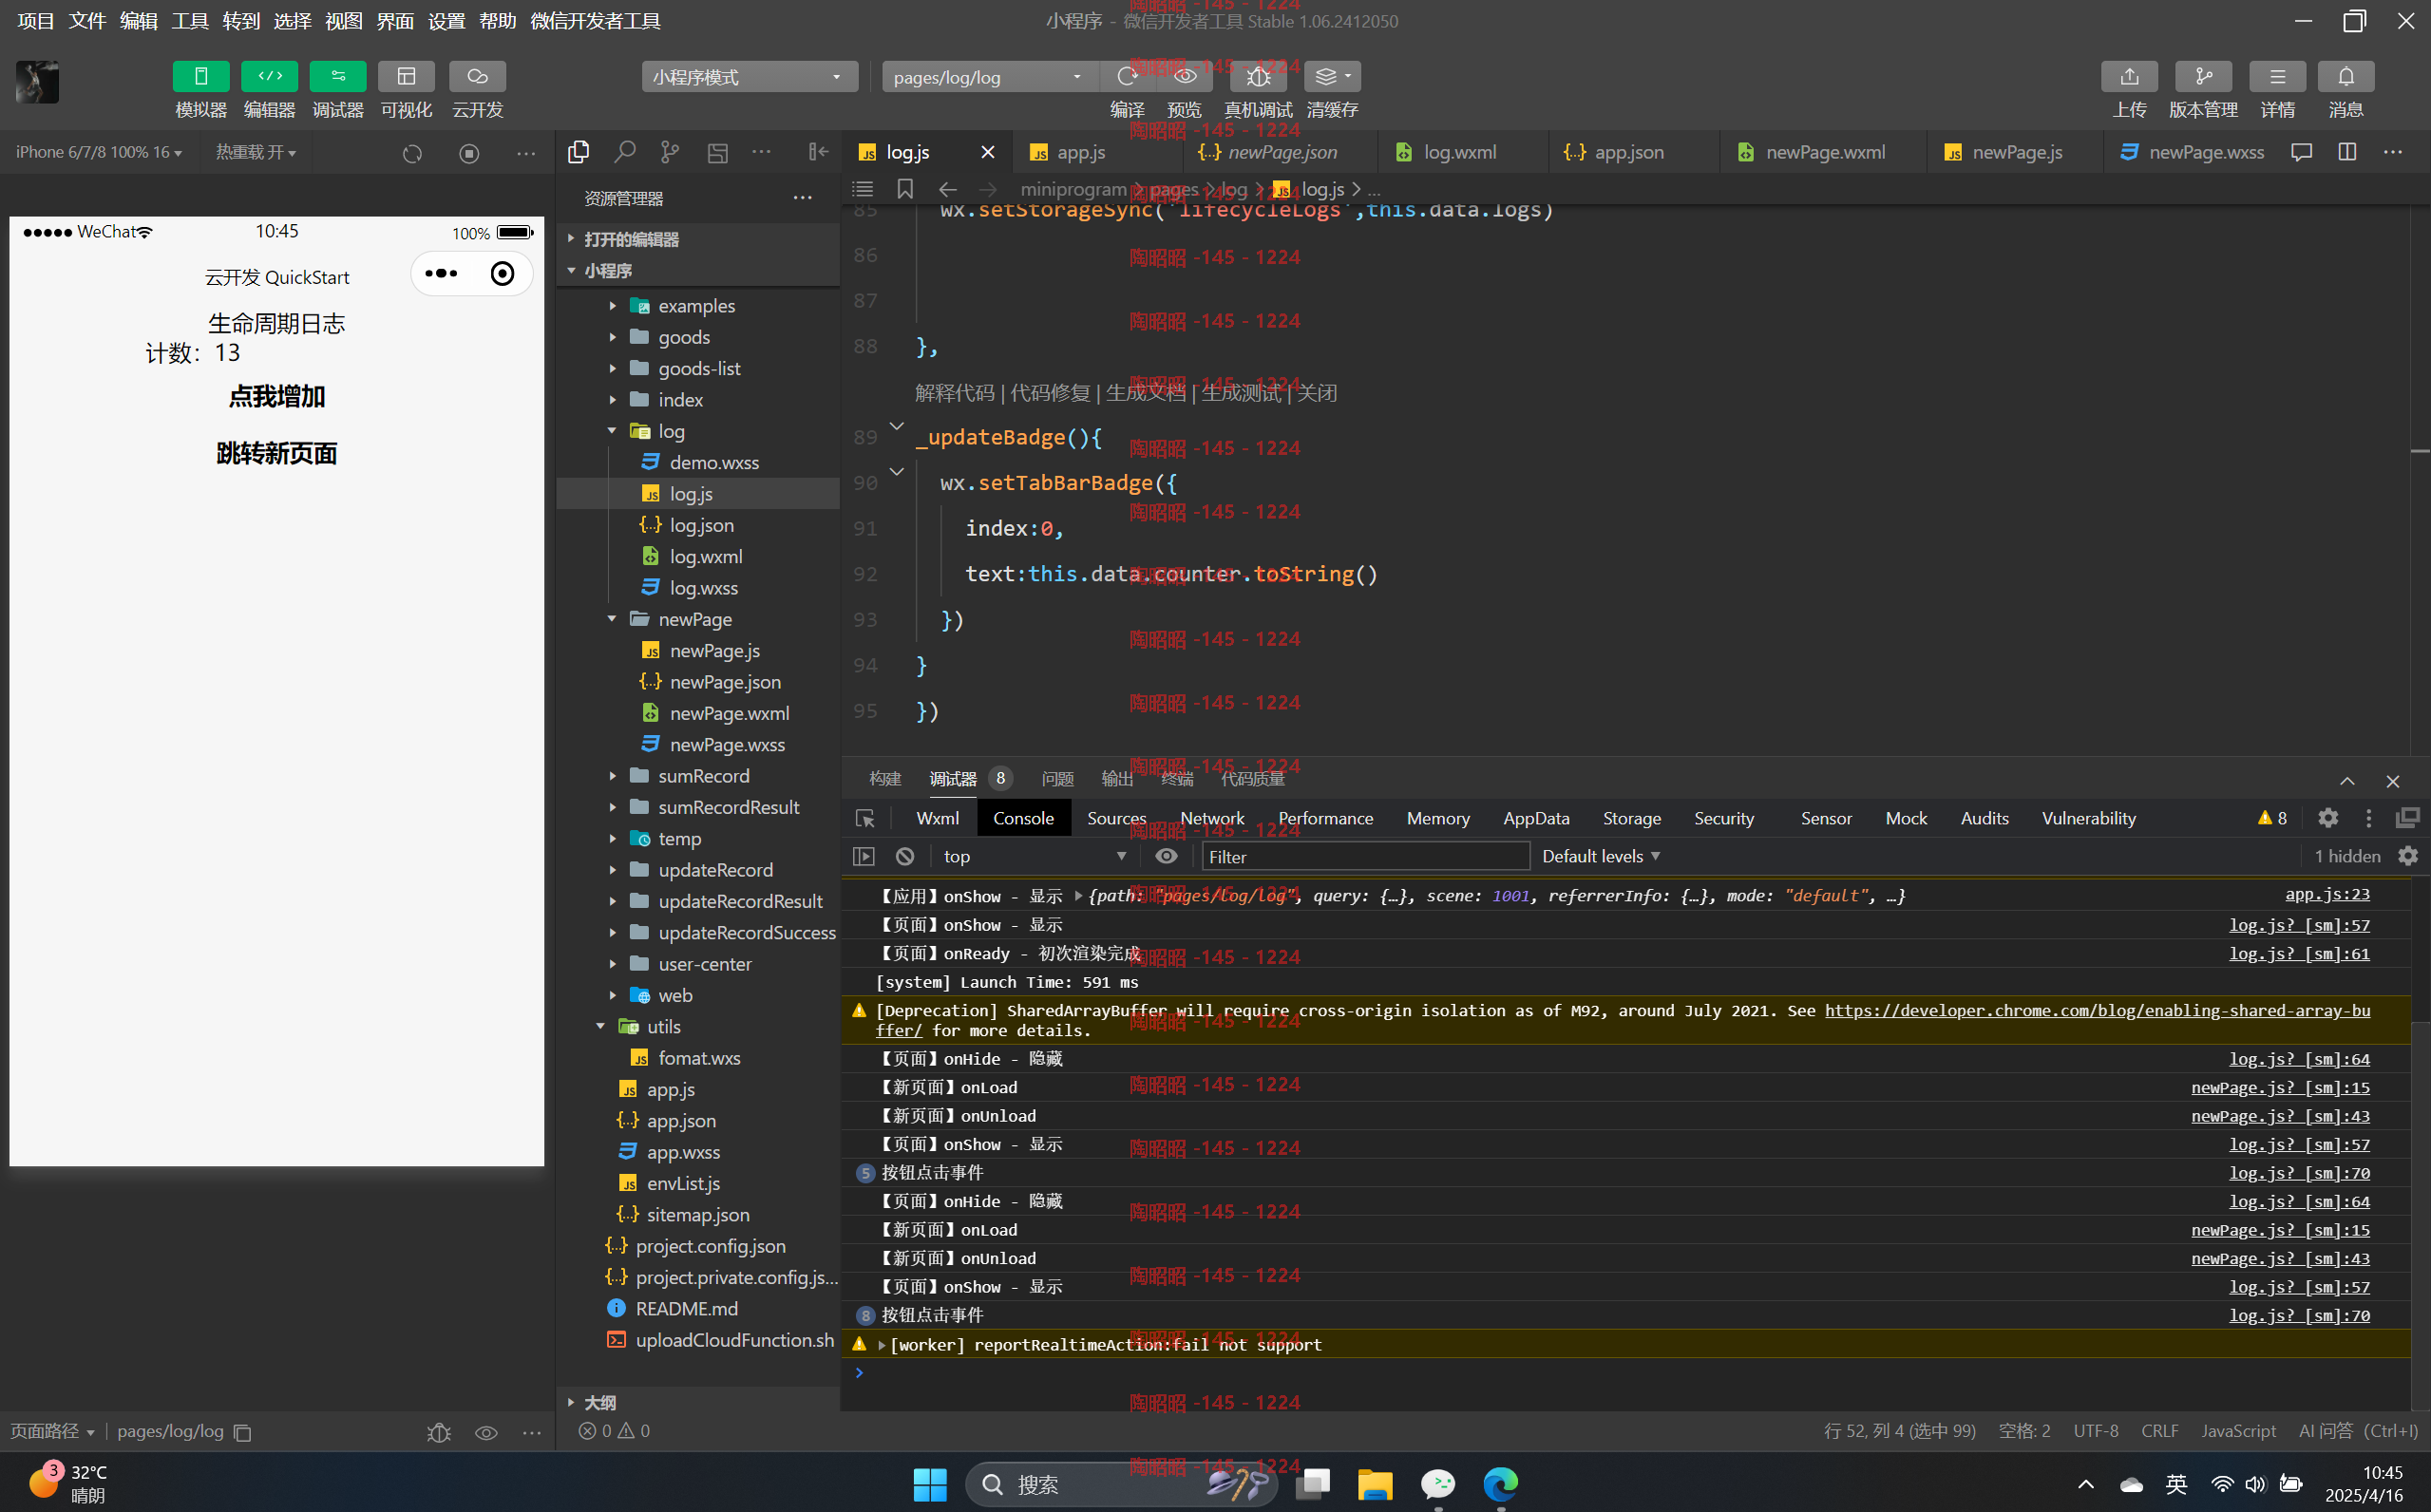Click the 预览 preview eye icon
This screenshot has height=1512, width=2431.
1185,76
